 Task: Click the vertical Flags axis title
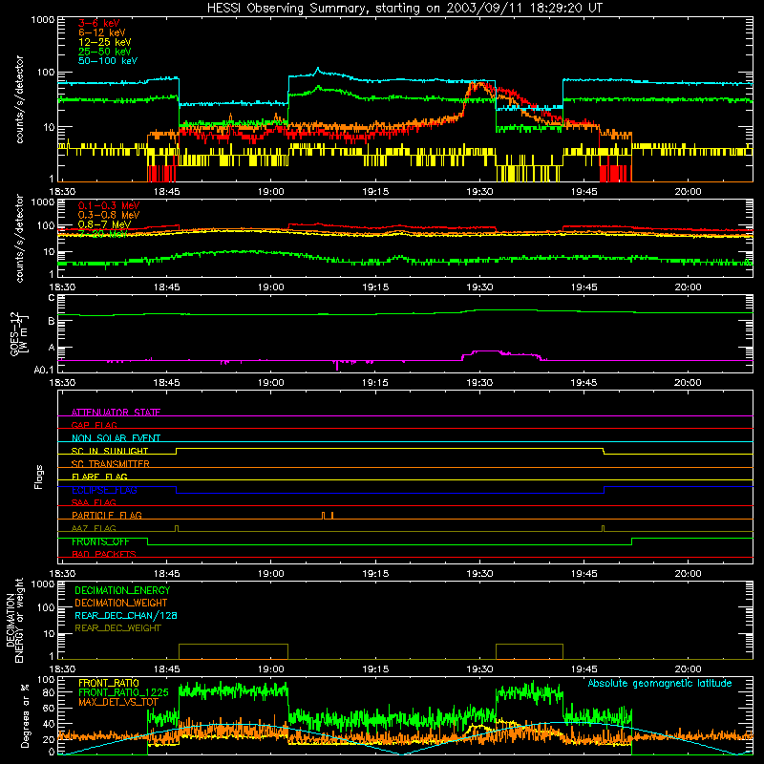(39, 477)
